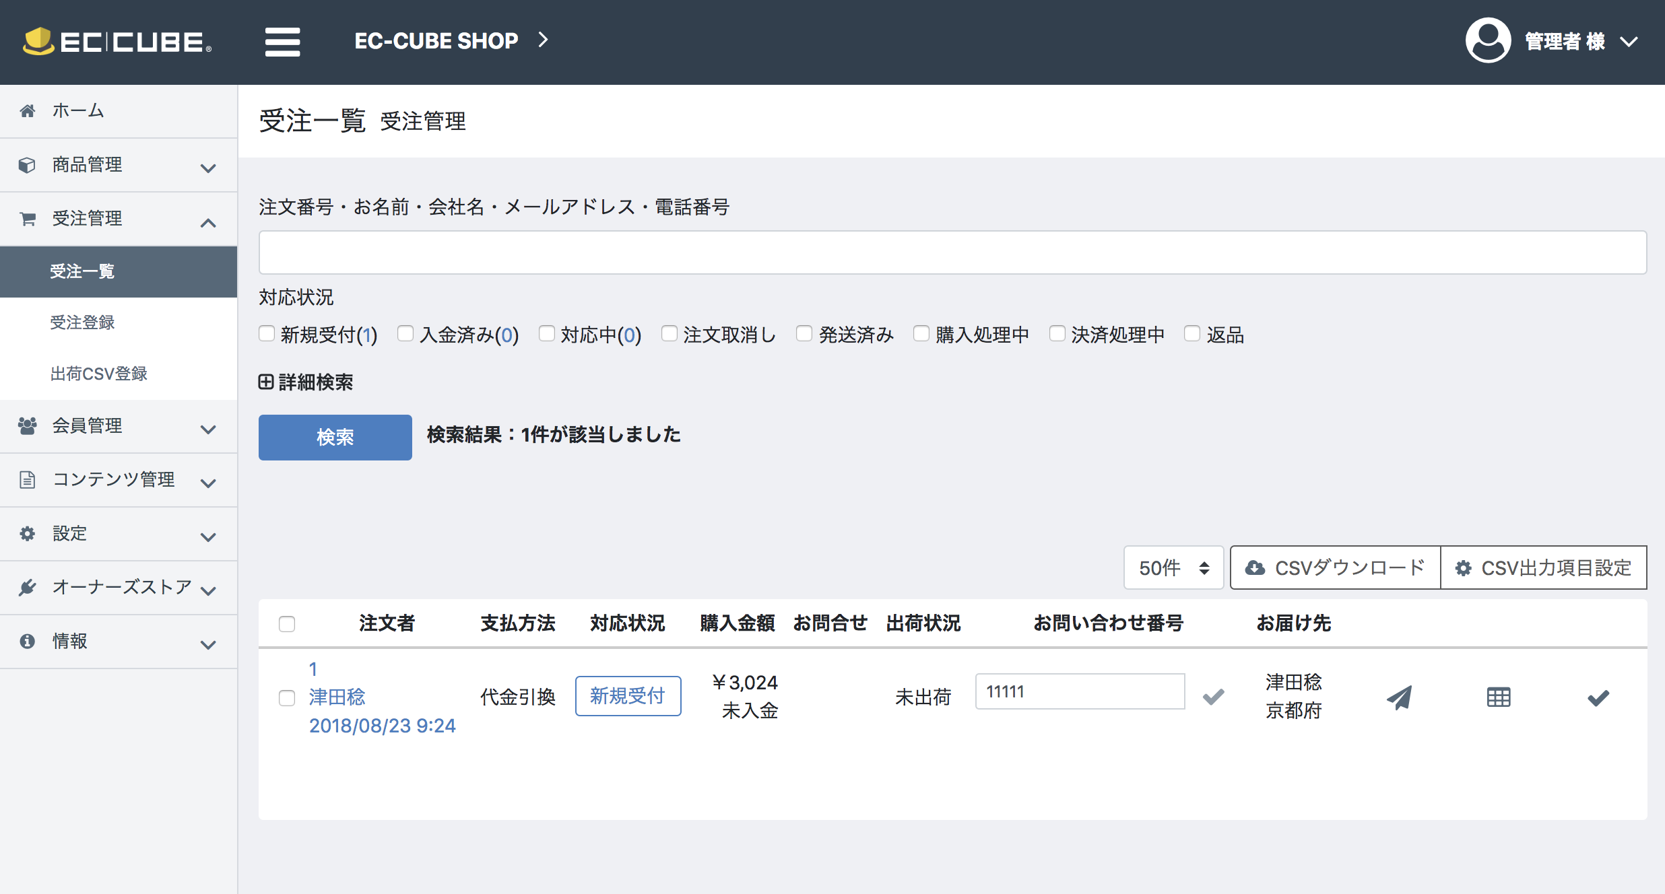Check the 発送済み filter checkbox
This screenshot has width=1665, height=894.
point(804,333)
